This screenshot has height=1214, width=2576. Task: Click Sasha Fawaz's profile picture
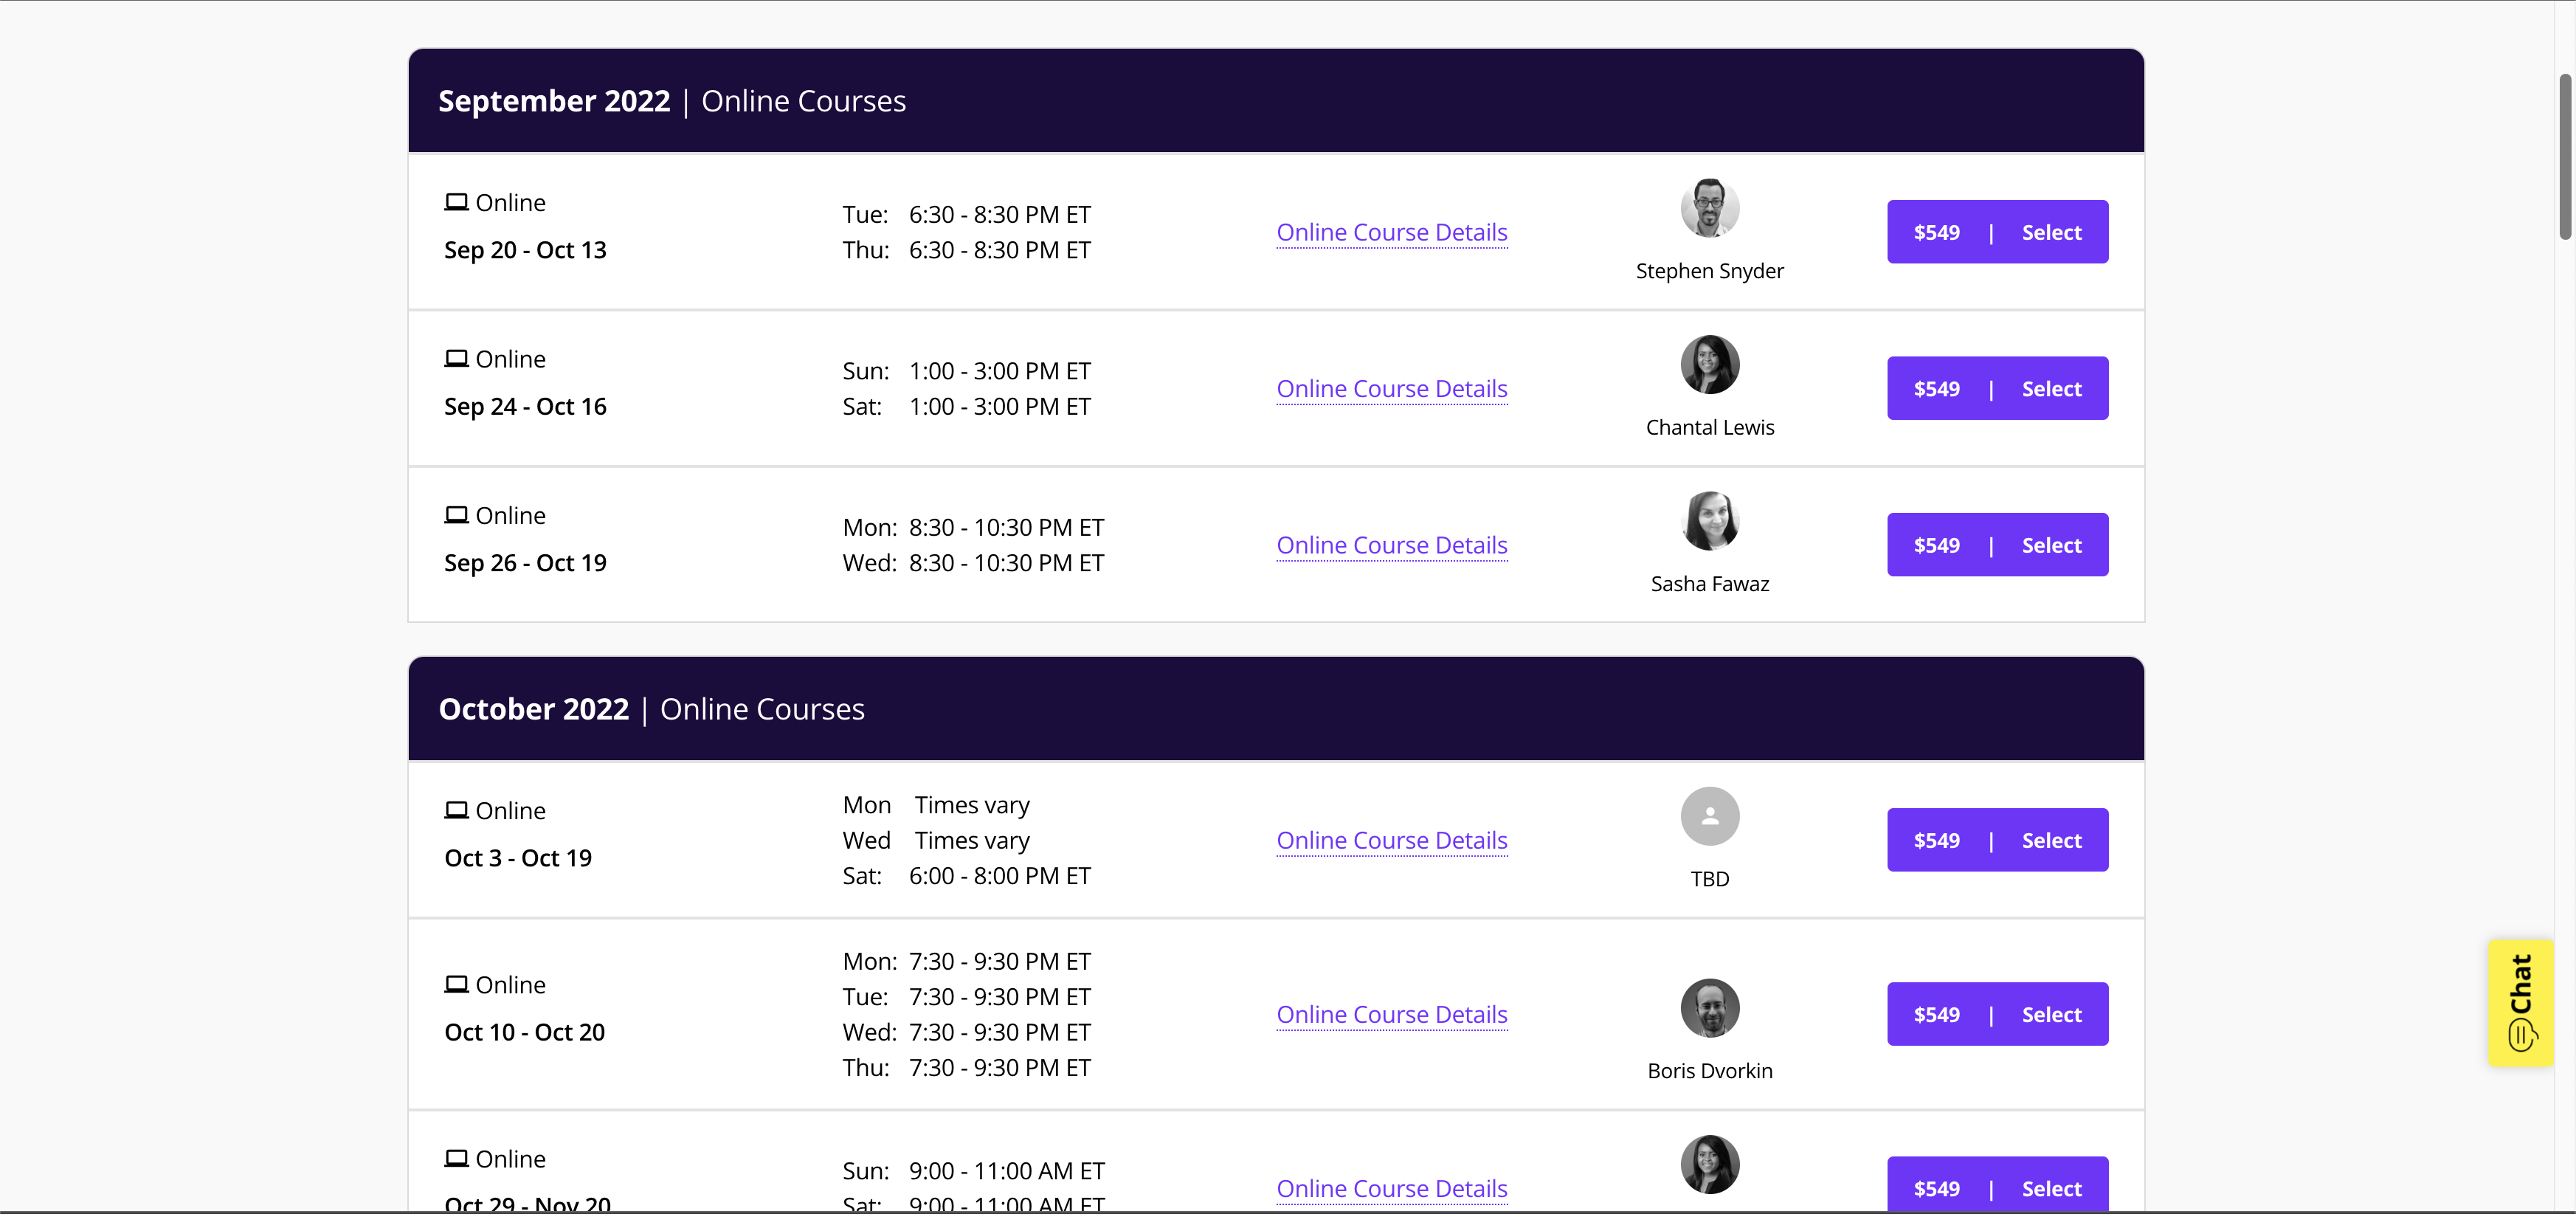[1709, 521]
